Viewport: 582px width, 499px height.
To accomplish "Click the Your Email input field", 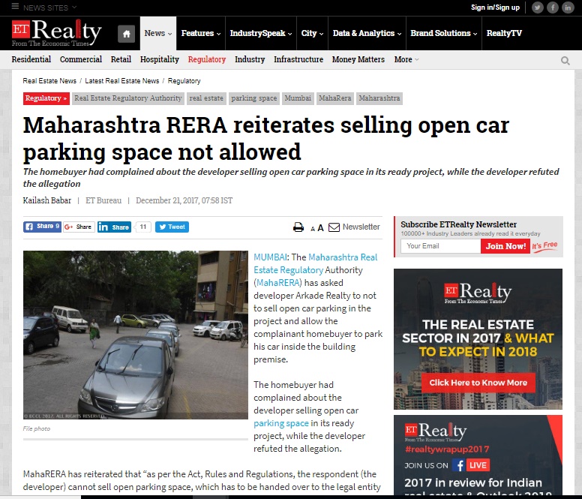I will (440, 246).
